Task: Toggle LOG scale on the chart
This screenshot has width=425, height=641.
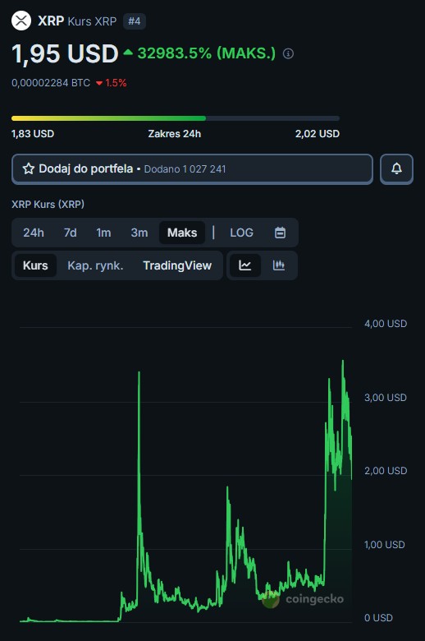Action: coord(241,233)
